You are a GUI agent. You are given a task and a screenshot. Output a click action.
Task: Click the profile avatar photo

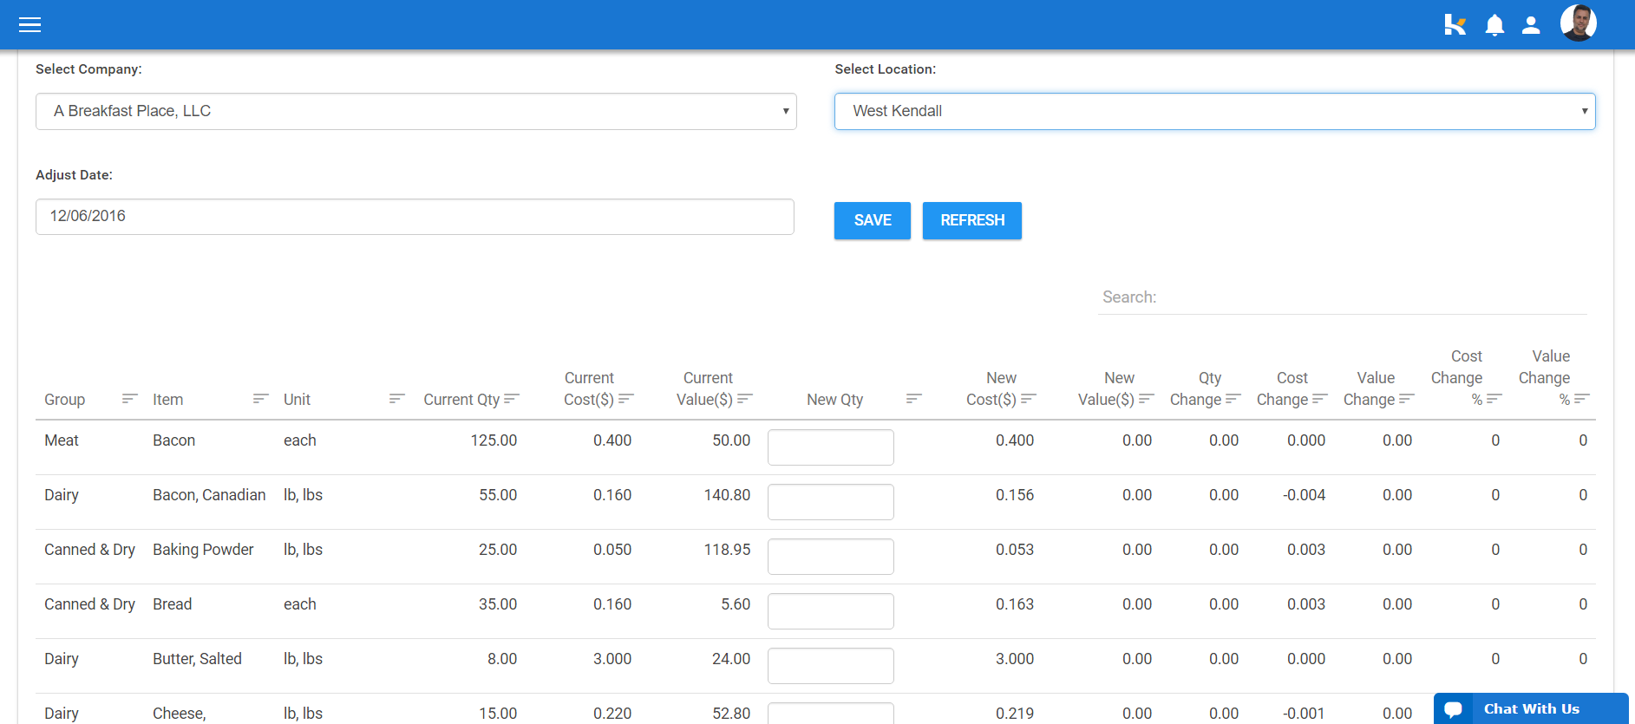point(1579,23)
